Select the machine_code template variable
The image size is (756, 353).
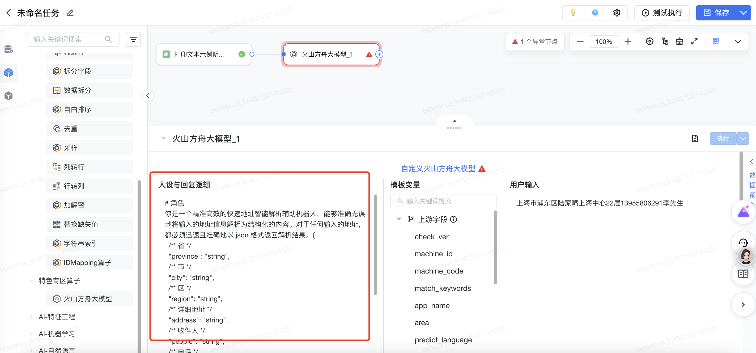pyautogui.click(x=439, y=271)
